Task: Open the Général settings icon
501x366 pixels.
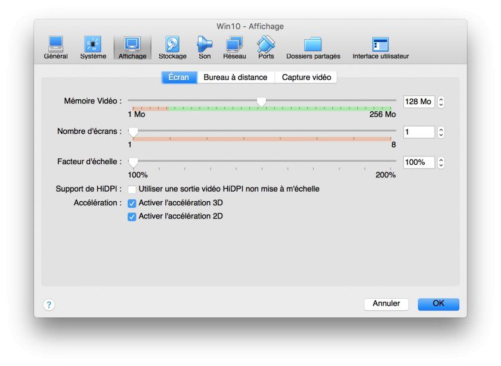Action: click(55, 45)
